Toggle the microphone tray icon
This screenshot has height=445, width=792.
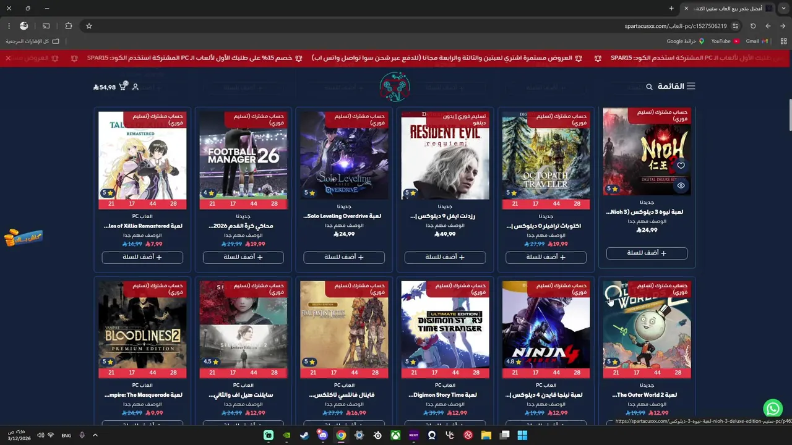82,435
